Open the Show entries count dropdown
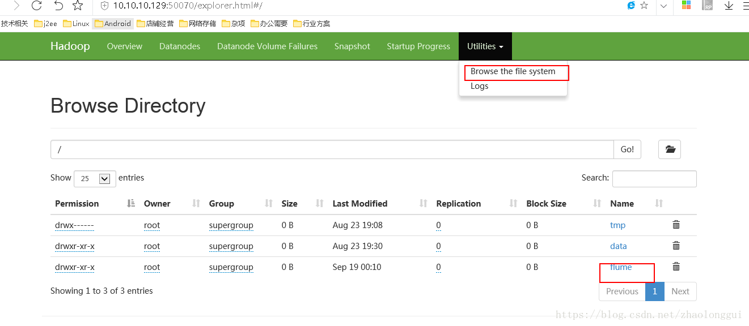 click(x=95, y=178)
